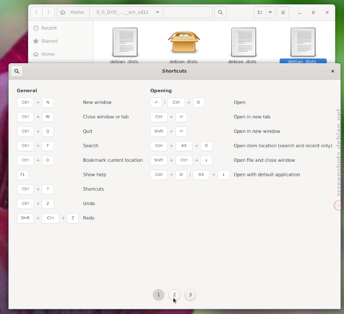Click the Search shortcut label
Image resolution: width=344 pixels, height=314 pixels.
click(91, 146)
